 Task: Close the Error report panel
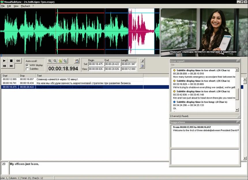[x=238, y=61]
